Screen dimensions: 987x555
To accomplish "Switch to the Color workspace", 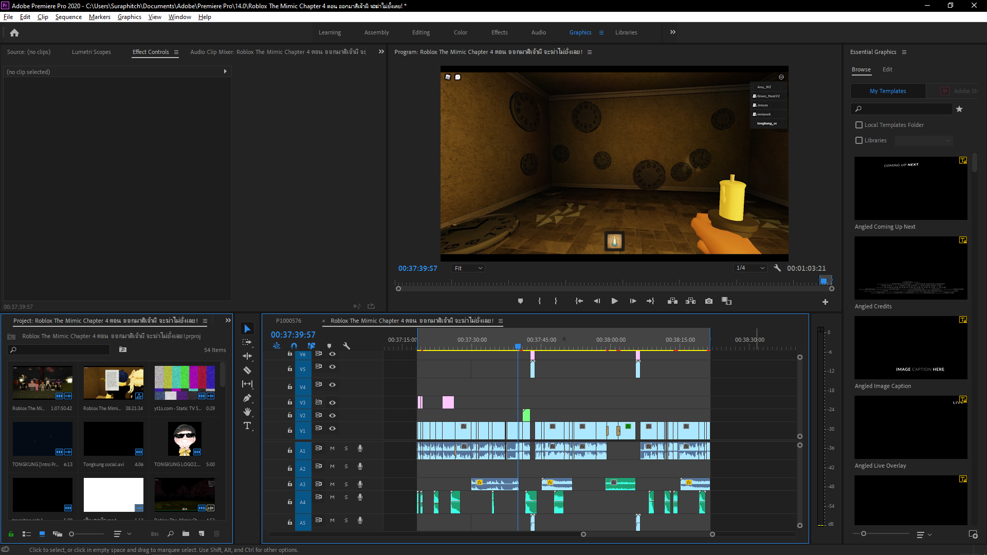I will (x=460, y=32).
